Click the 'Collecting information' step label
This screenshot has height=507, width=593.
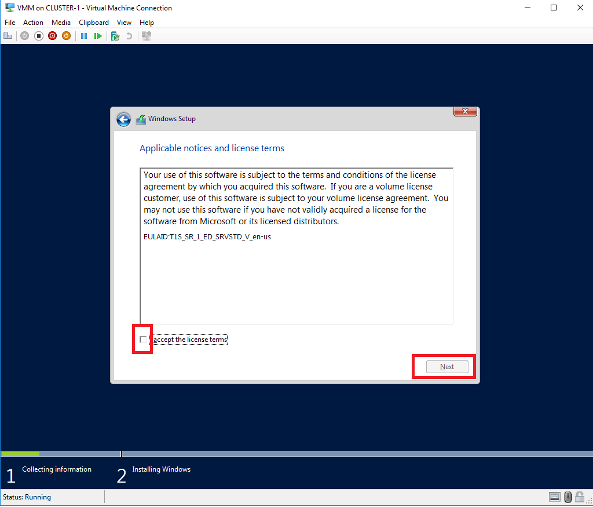click(57, 469)
